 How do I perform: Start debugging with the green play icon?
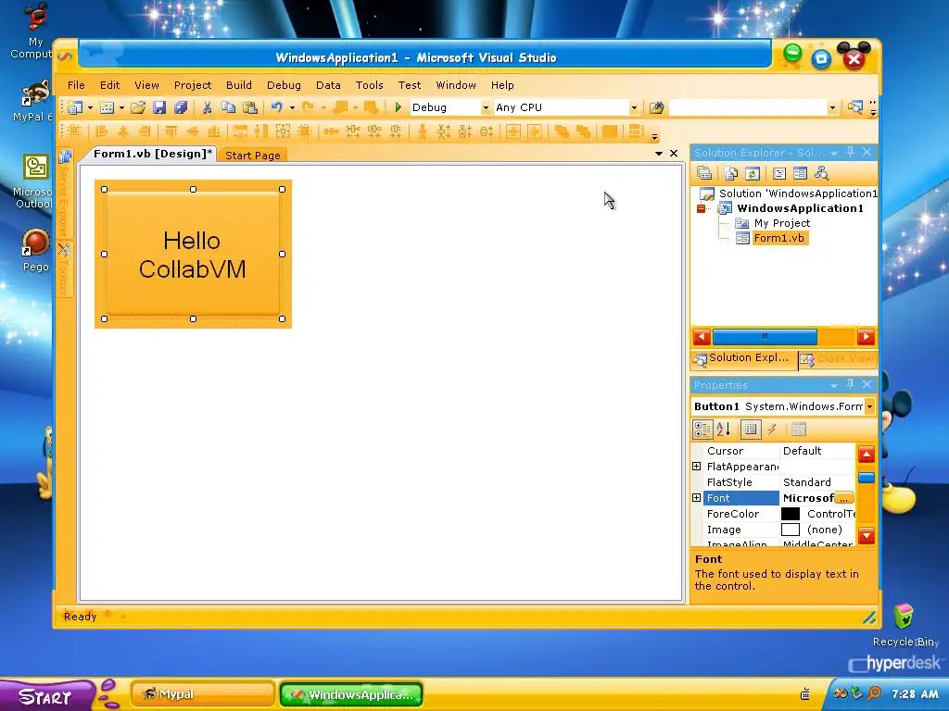(x=398, y=107)
